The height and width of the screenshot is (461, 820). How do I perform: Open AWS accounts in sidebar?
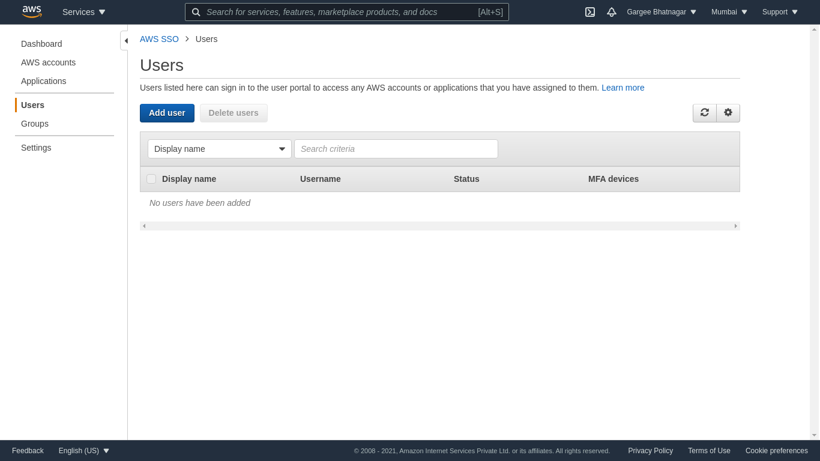(49, 62)
